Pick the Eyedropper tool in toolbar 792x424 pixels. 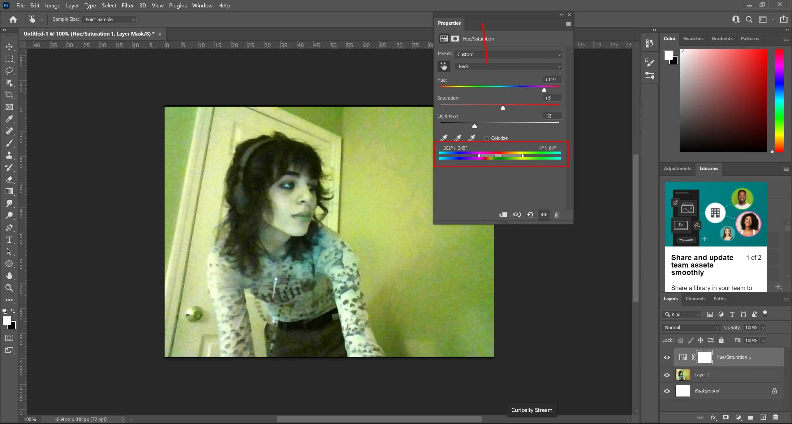coord(9,119)
